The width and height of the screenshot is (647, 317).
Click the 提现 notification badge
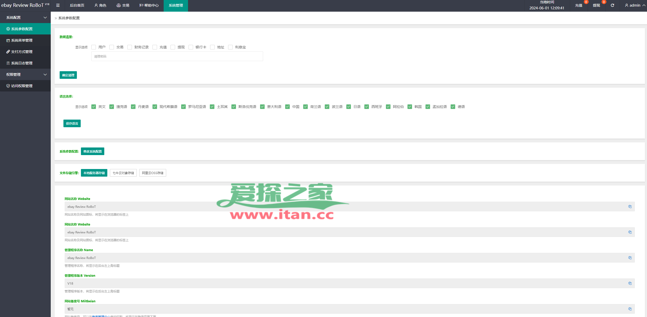[x=604, y=2]
